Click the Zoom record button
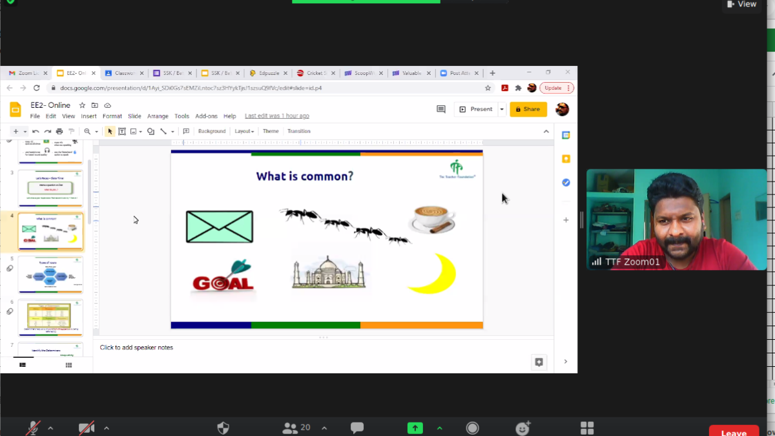The width and height of the screenshot is (775, 436). point(473,428)
